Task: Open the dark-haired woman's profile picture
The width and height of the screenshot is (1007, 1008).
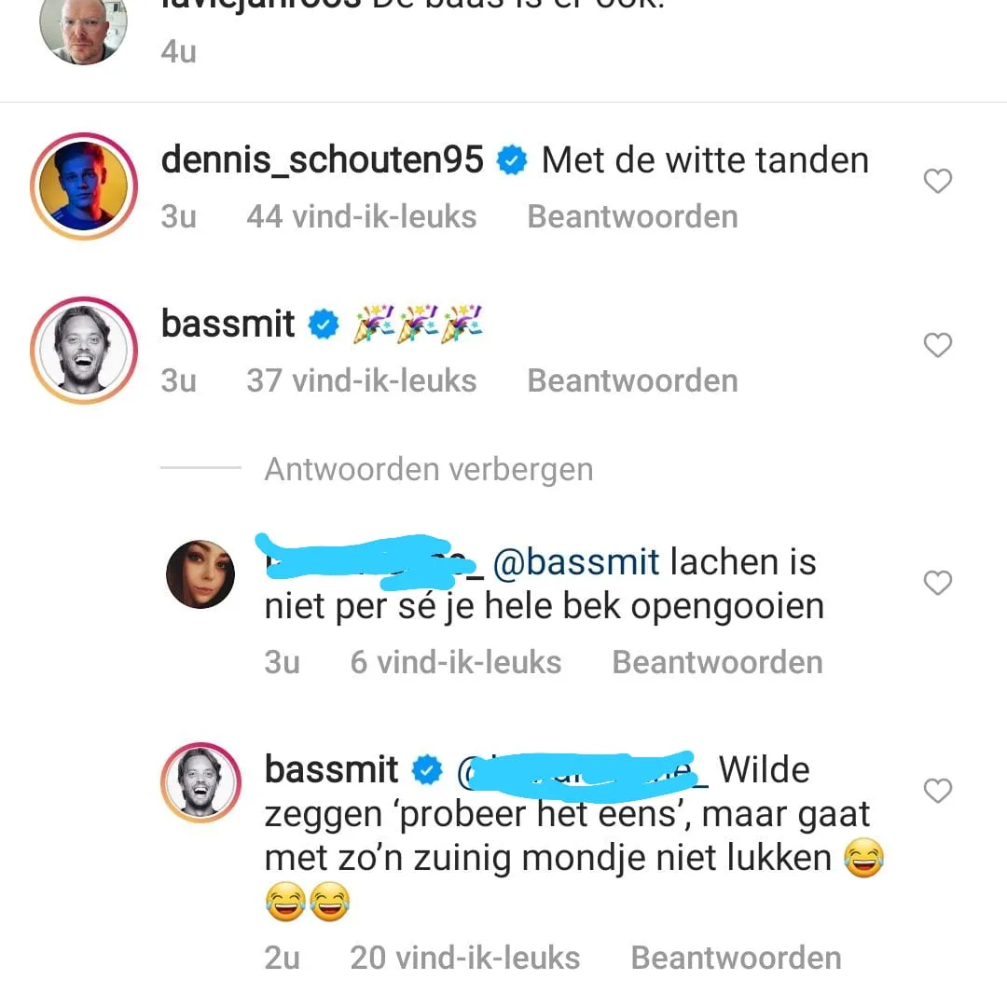Action: pyautogui.click(x=200, y=574)
